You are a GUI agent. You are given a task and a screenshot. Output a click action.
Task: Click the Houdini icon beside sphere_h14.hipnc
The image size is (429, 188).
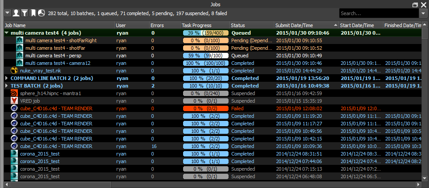tap(14, 93)
